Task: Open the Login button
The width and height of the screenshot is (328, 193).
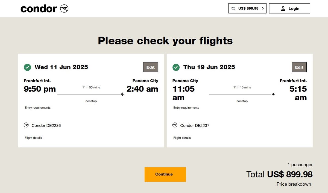Action: (289, 8)
